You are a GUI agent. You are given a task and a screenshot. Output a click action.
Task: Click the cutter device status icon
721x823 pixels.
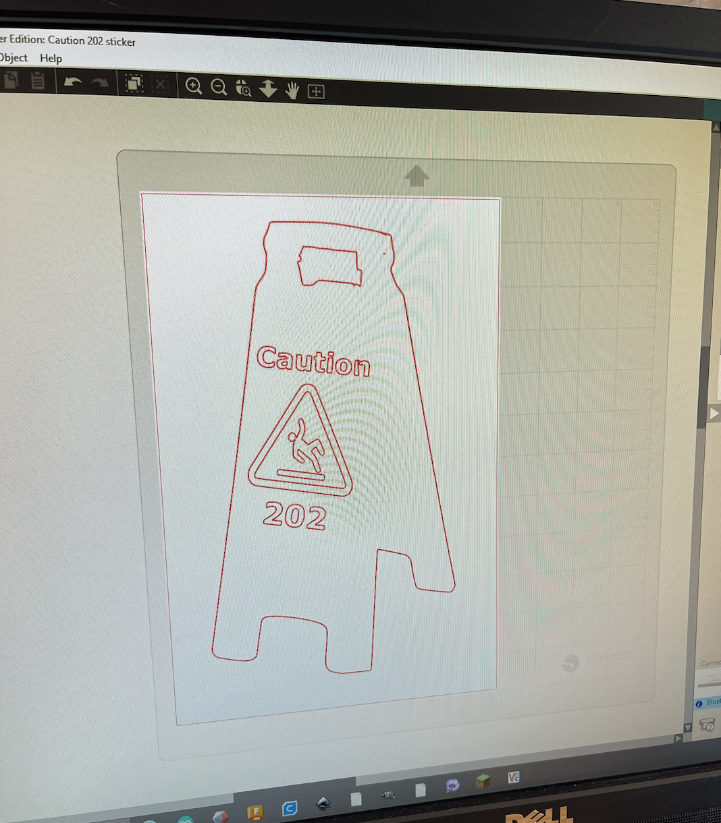coord(707,725)
